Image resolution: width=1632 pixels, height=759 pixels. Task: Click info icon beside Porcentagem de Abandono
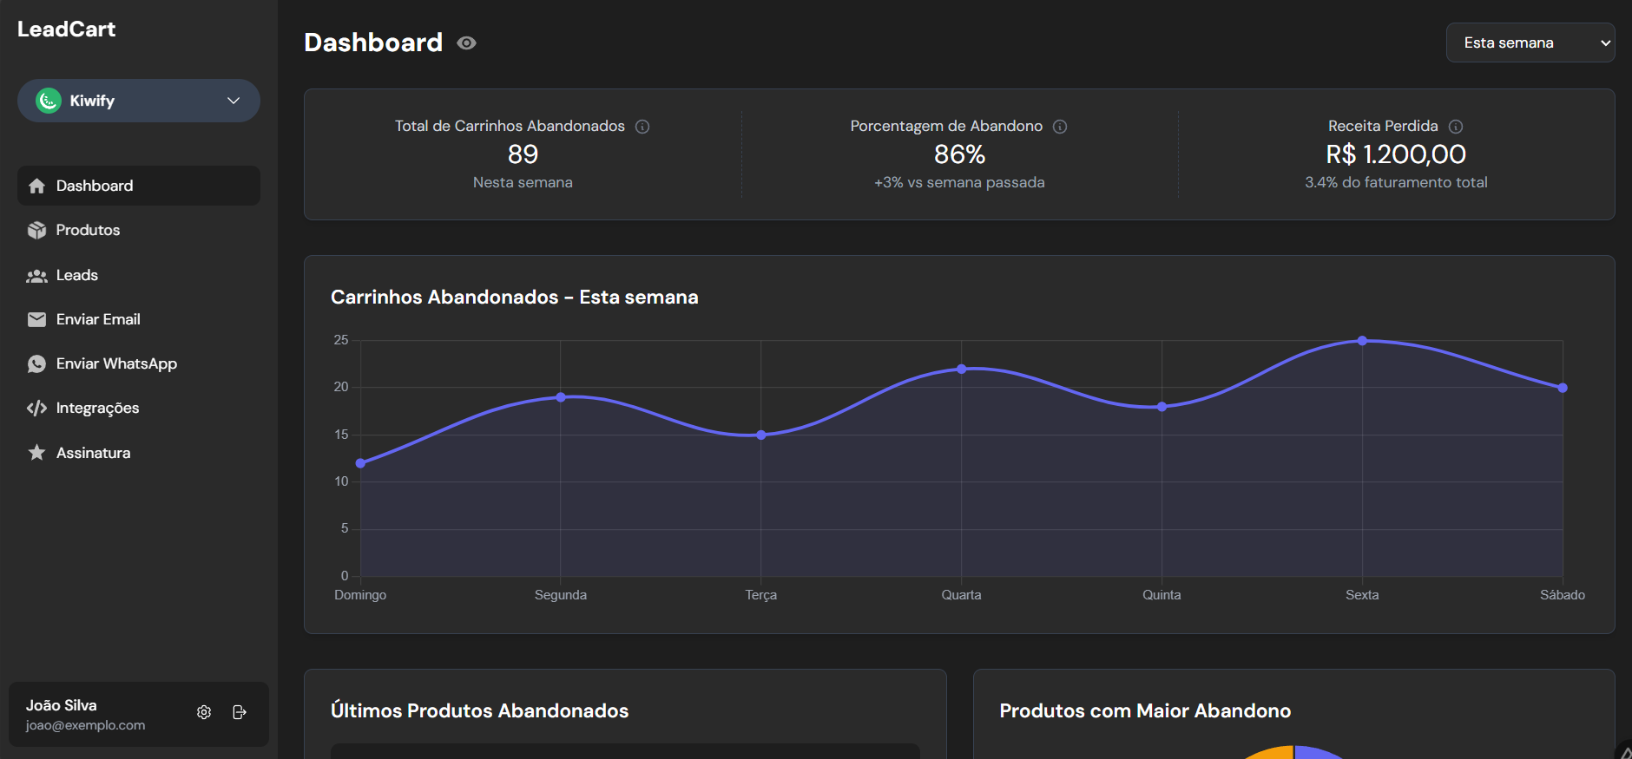click(1060, 127)
